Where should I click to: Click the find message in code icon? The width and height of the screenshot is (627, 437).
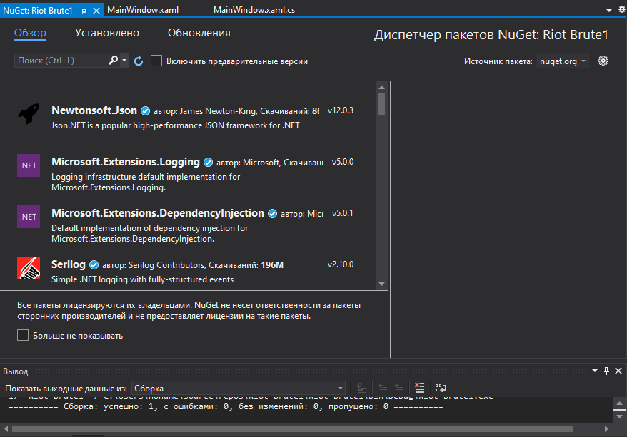(x=361, y=388)
